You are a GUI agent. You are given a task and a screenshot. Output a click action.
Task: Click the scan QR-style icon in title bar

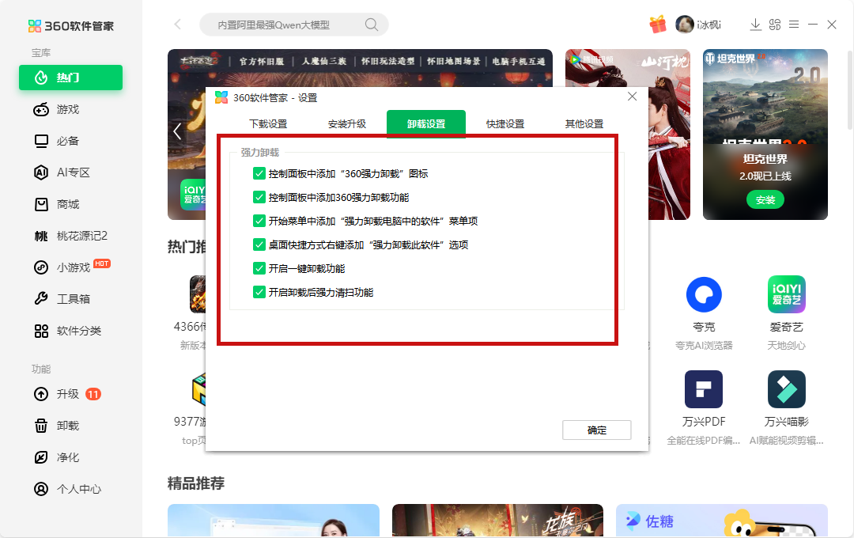[775, 25]
